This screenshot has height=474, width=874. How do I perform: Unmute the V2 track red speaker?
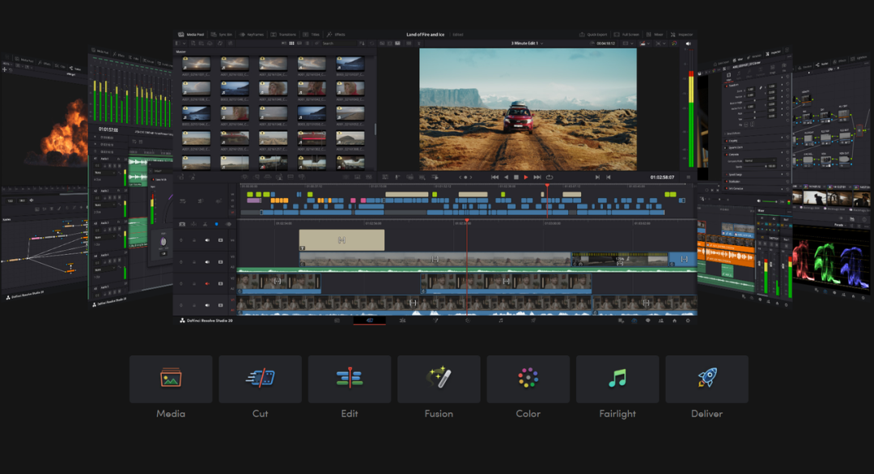click(x=207, y=283)
